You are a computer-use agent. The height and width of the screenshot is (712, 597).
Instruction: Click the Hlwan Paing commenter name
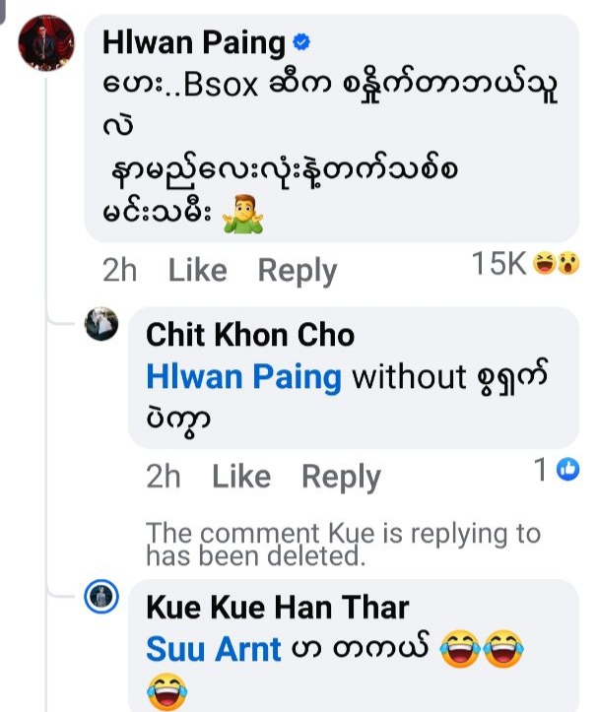click(x=193, y=43)
